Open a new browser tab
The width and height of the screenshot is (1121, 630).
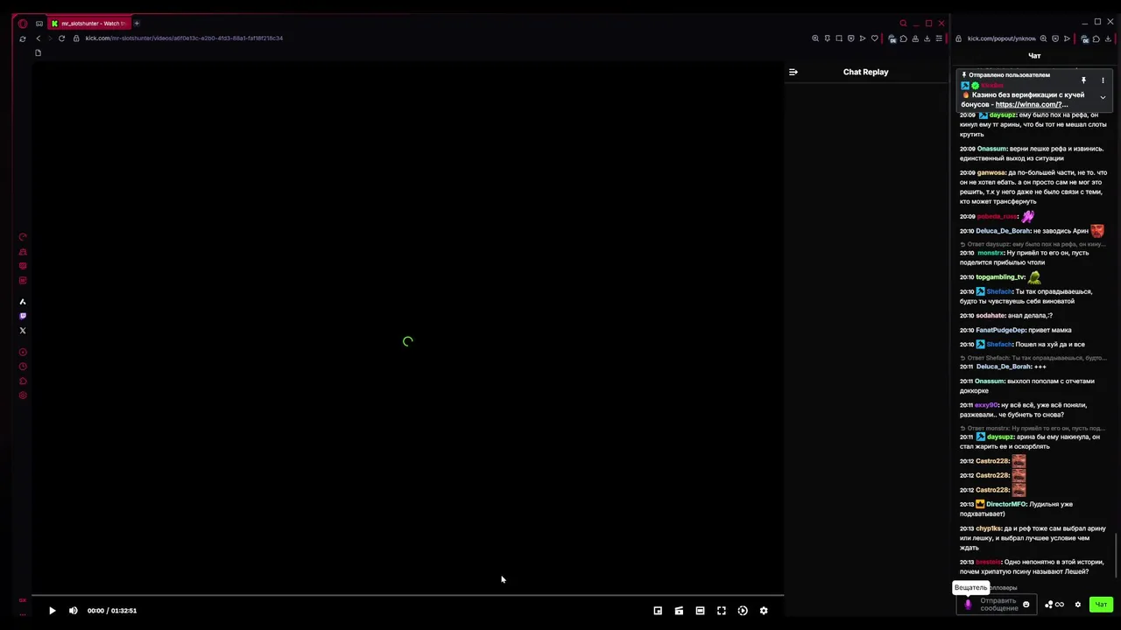(137, 24)
